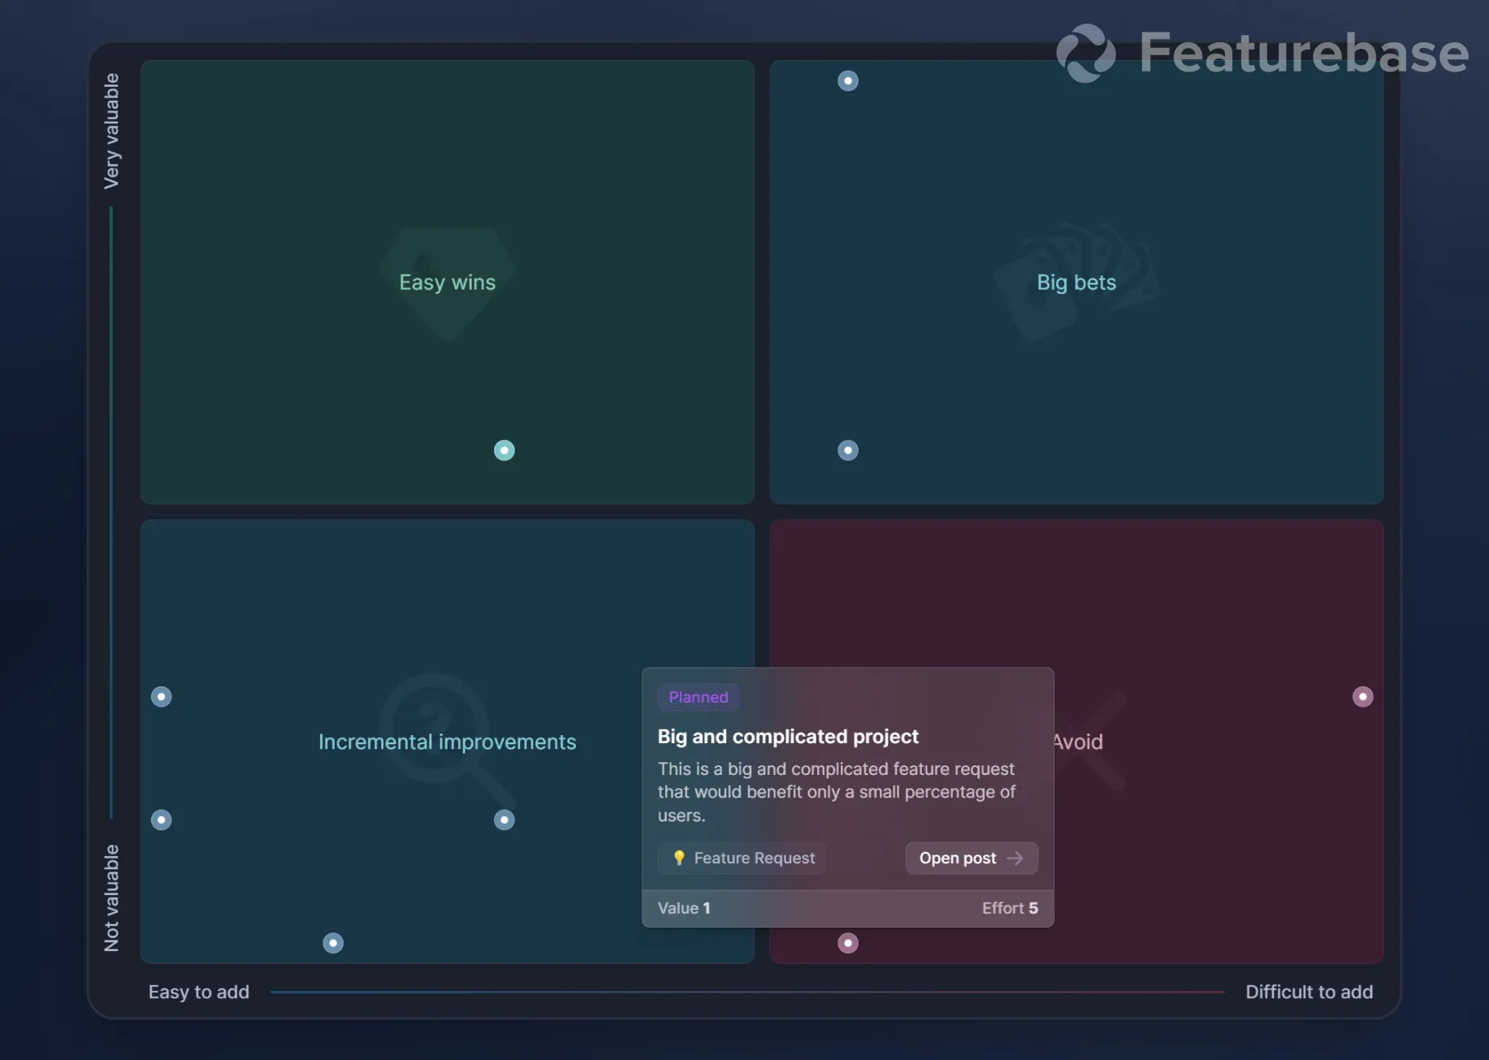This screenshot has width=1489, height=1060.
Task: Click the bottommost dot in Incremental improvements quadrant
Action: [333, 942]
